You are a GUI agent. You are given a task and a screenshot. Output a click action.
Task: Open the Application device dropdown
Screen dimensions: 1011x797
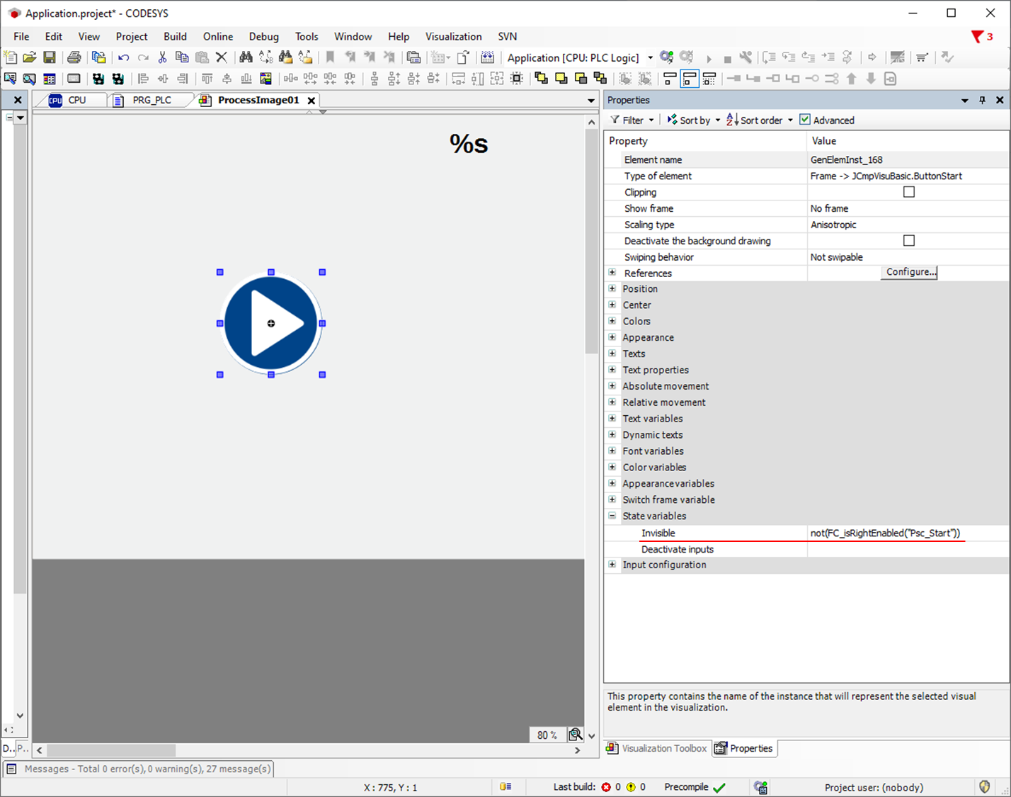coord(650,58)
